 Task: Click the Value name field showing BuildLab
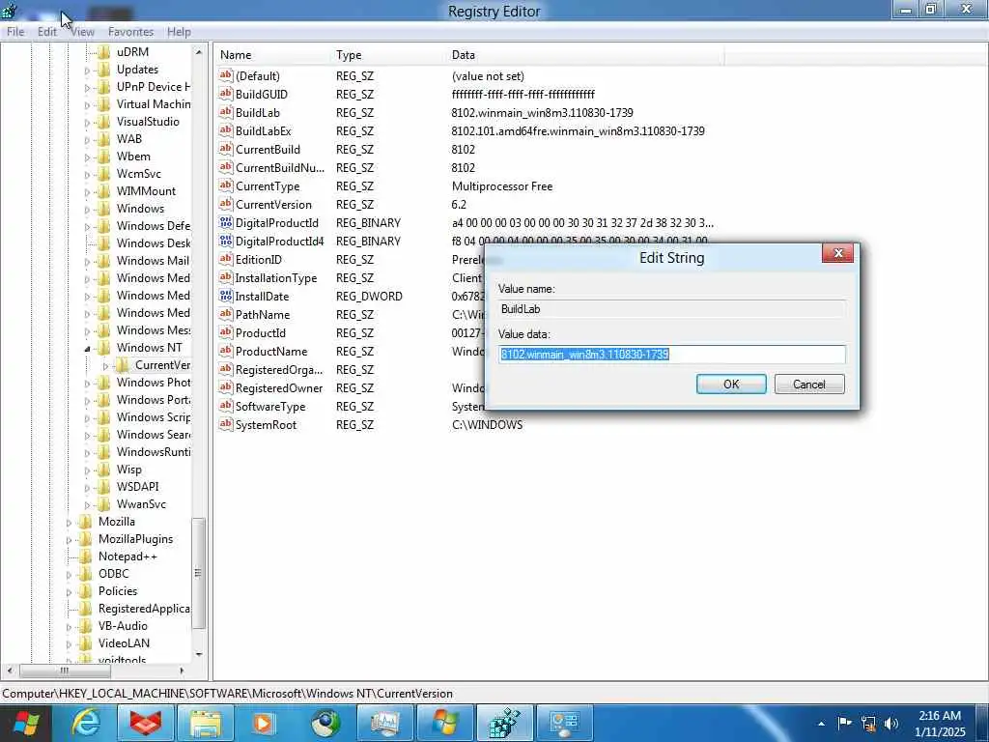coord(672,309)
